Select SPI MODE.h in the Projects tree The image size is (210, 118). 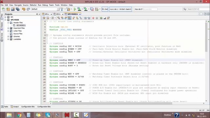point(21,25)
